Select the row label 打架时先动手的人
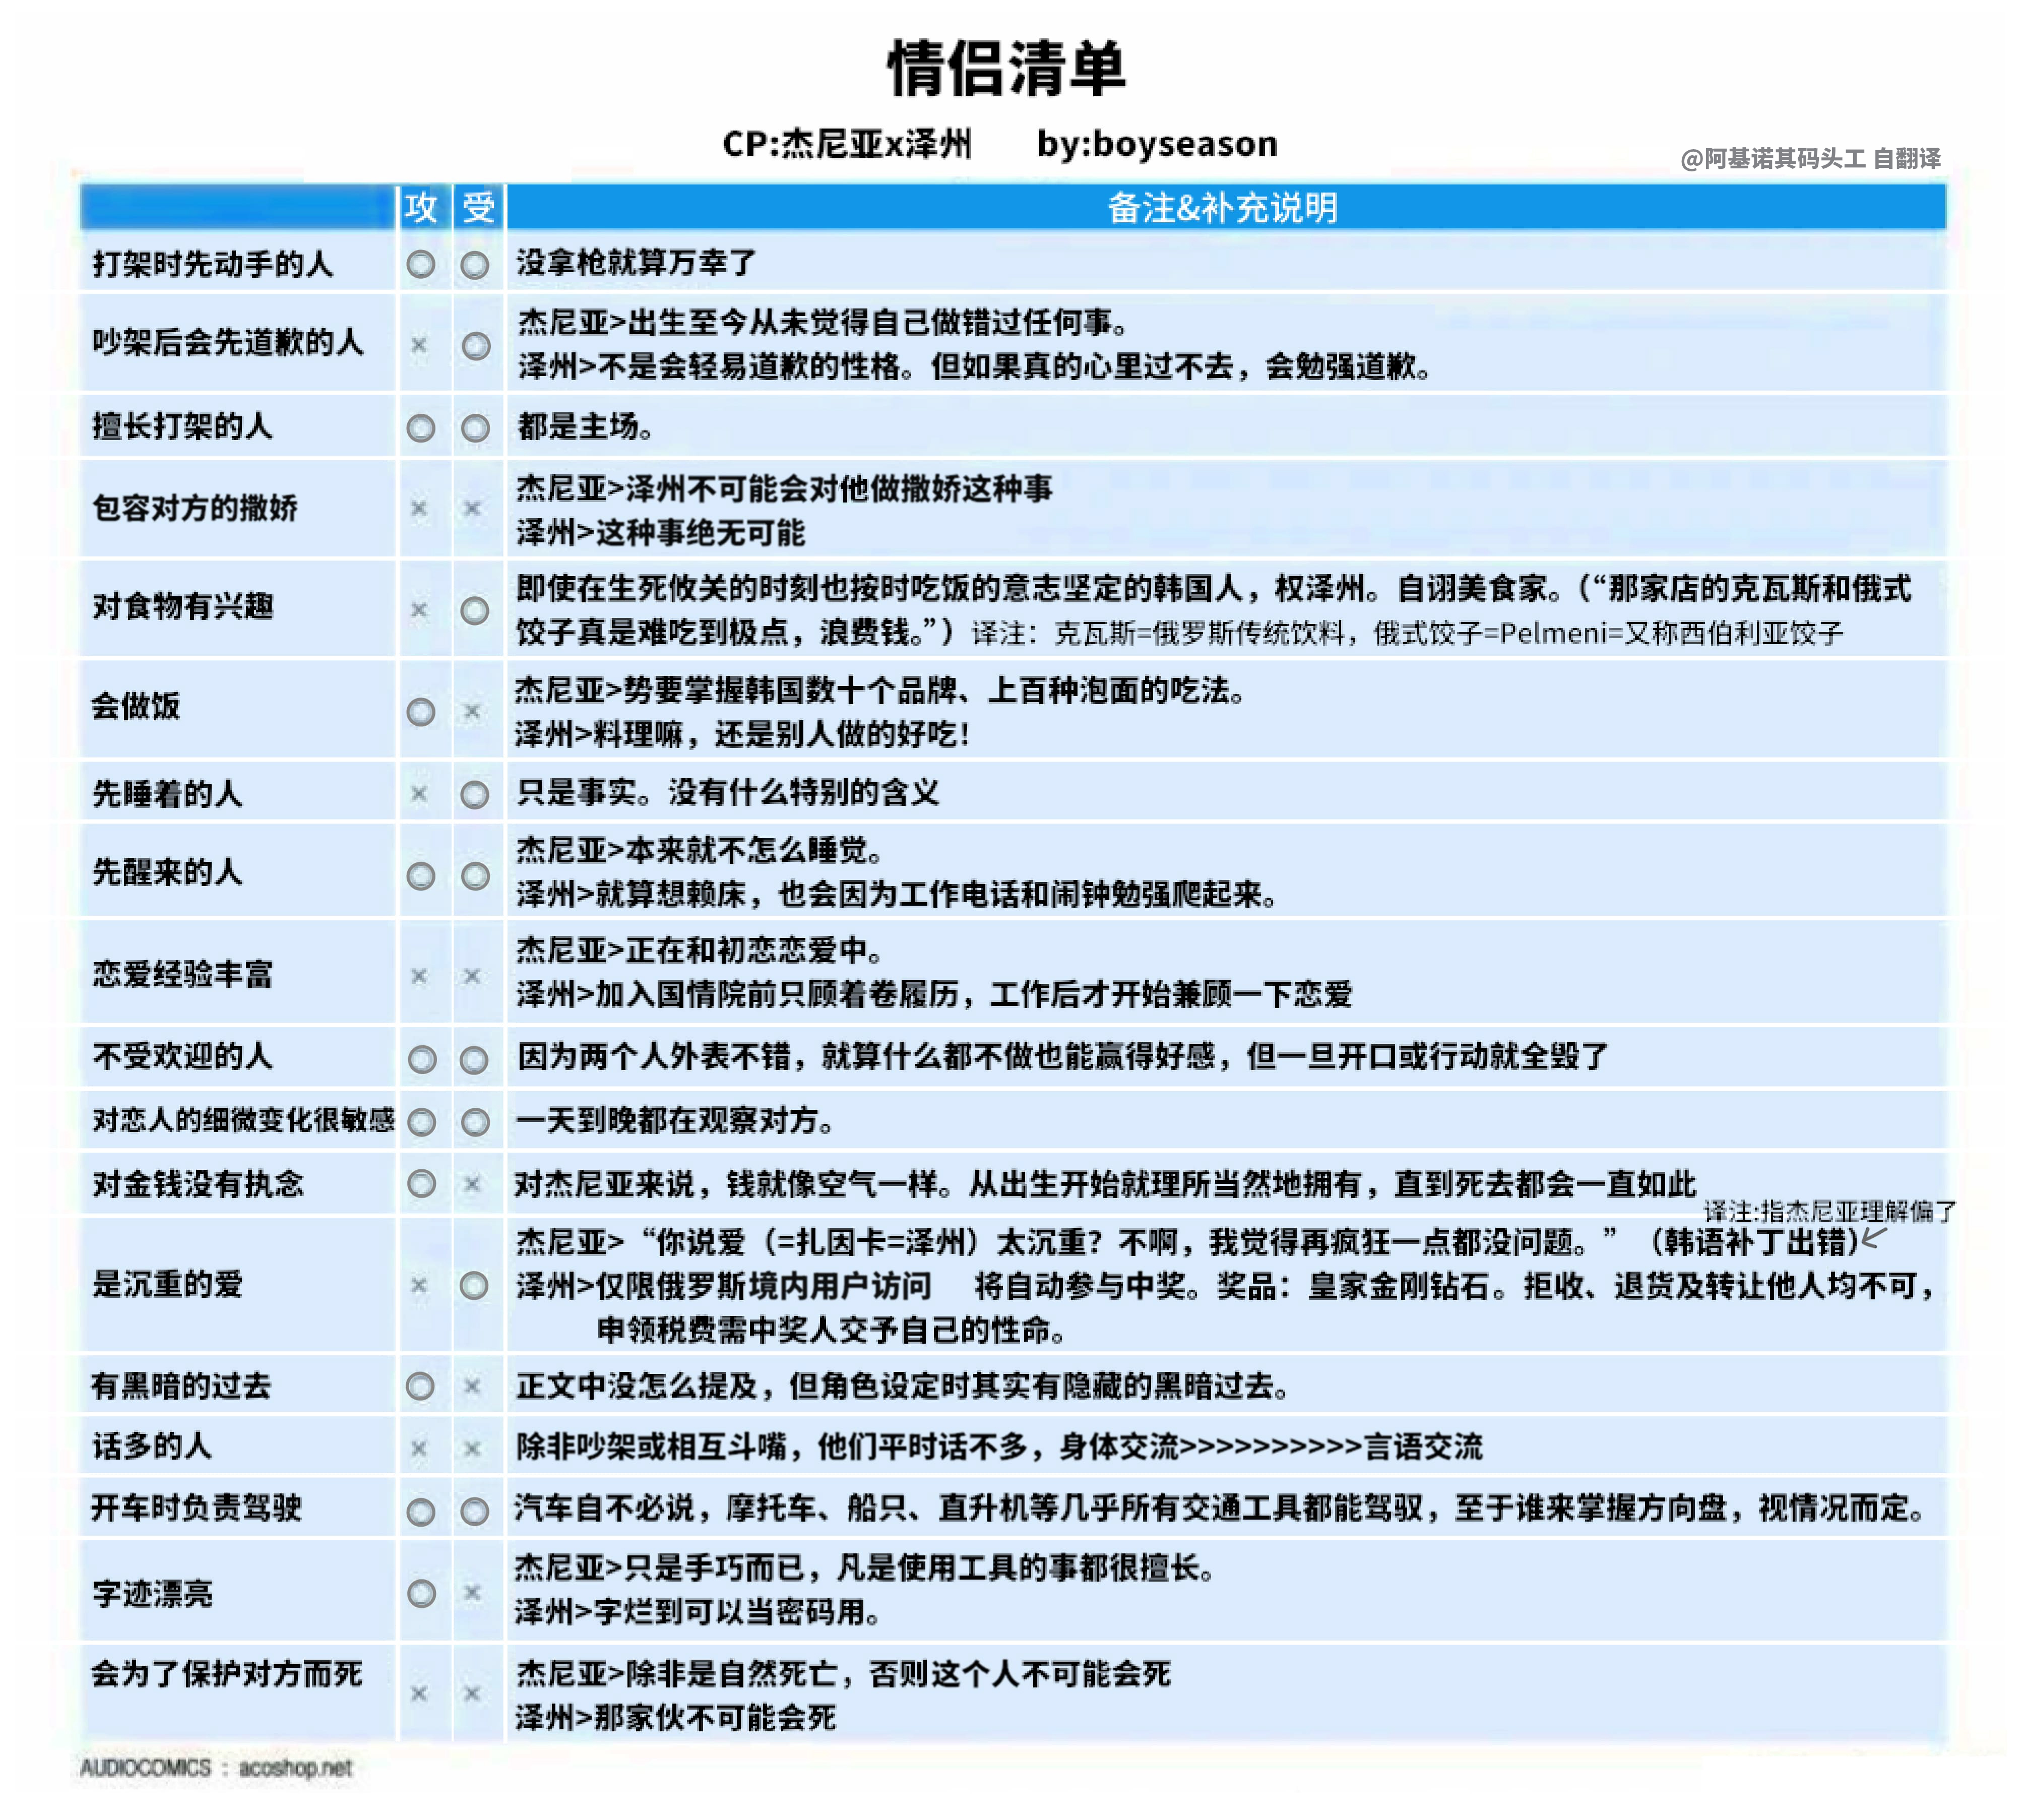The image size is (2024, 1820). click(x=212, y=264)
